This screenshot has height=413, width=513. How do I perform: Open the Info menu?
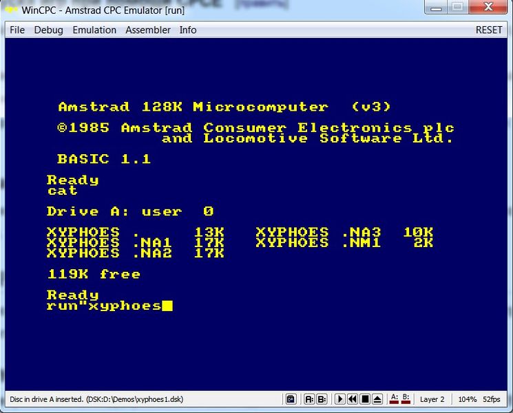tap(188, 30)
